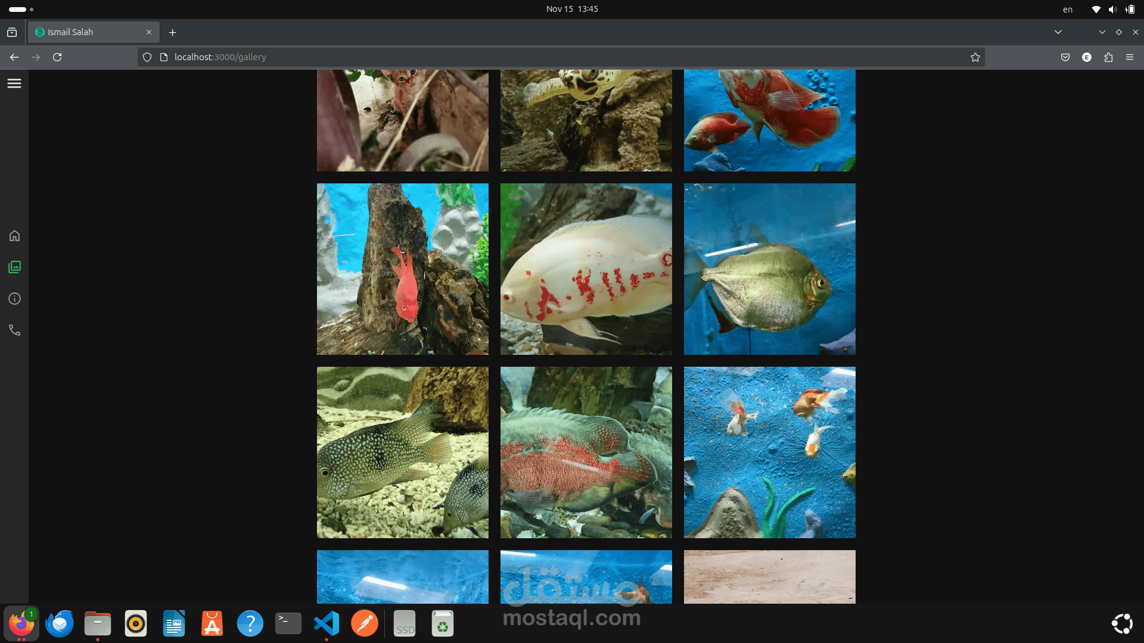Expand the list all tabs dropdown

tap(1058, 32)
